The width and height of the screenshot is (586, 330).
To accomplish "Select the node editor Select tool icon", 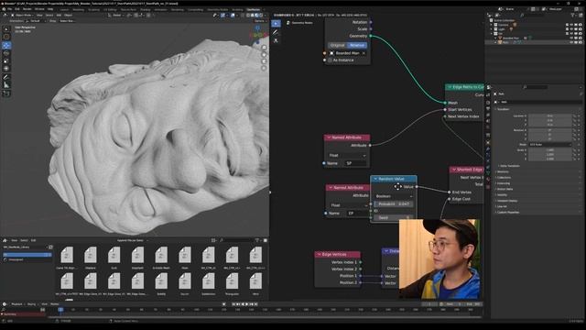I will tap(276, 24).
